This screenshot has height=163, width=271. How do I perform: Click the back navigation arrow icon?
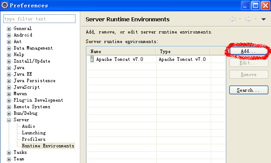pos(233,19)
